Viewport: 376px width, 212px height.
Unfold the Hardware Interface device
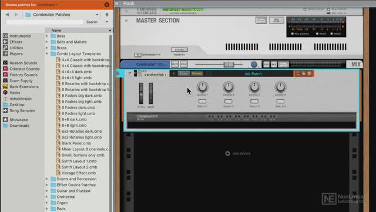(x=127, y=11)
